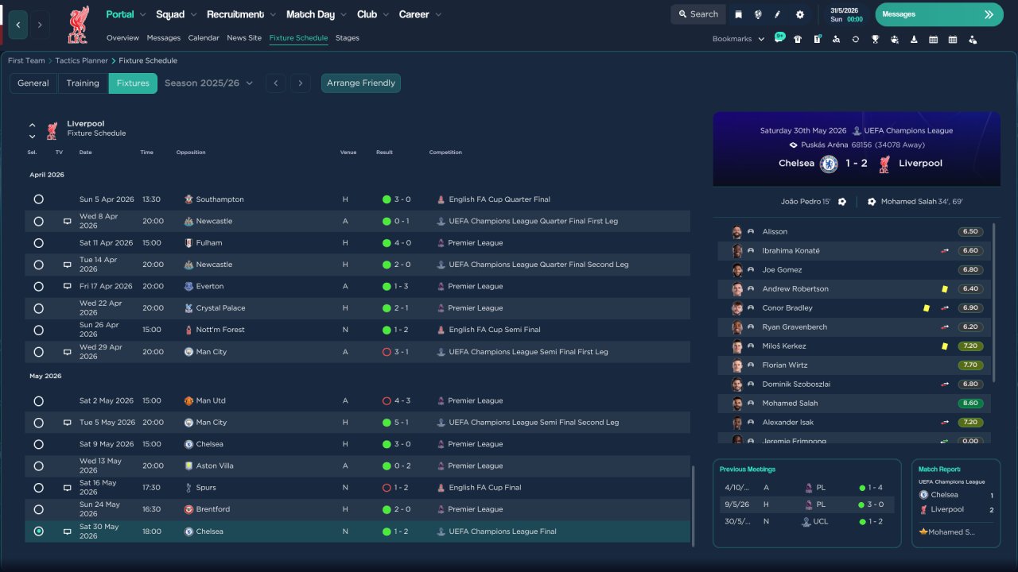Viewport: 1018px width, 572px height.
Task: Click the player search magnifier icon
Action: point(836,39)
